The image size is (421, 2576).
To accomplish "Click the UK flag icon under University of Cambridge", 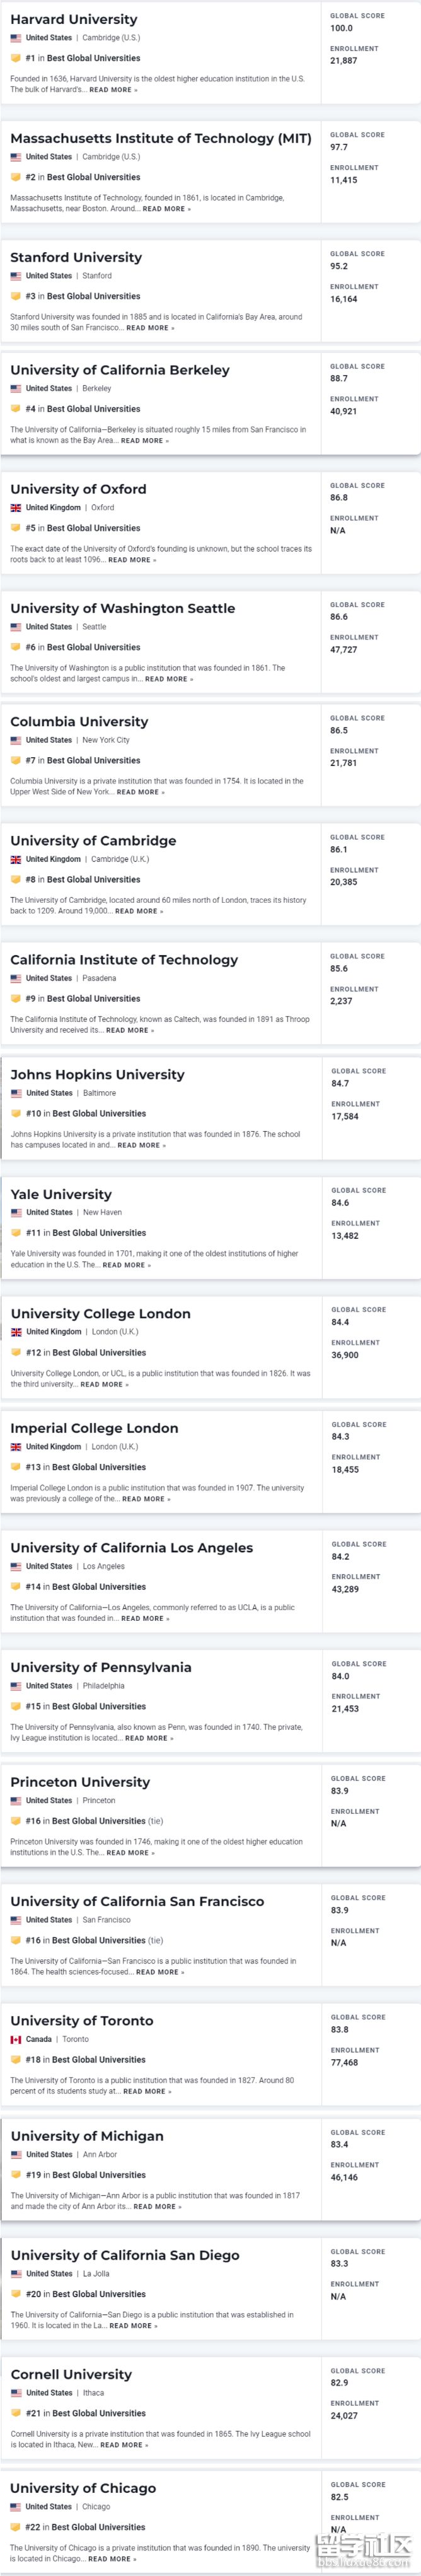I will click(x=16, y=859).
